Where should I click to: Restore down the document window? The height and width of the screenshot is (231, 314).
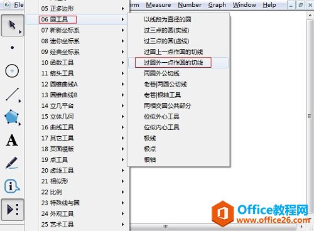click(x=301, y=5)
